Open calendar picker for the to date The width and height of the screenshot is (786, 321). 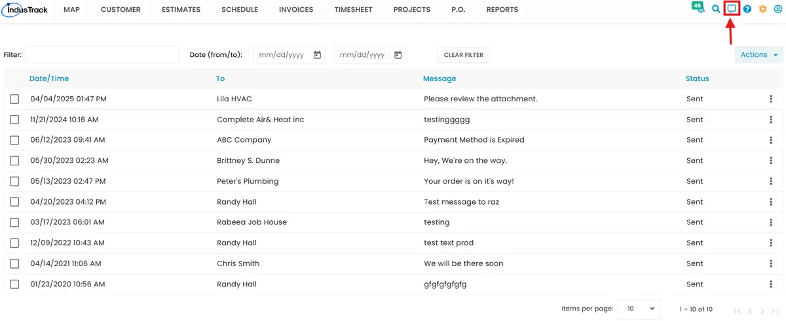point(398,55)
